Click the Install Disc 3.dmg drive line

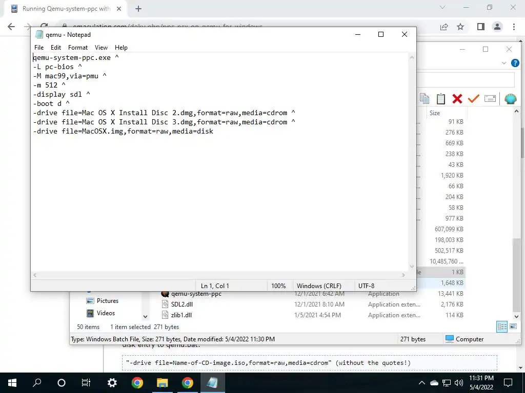click(164, 122)
